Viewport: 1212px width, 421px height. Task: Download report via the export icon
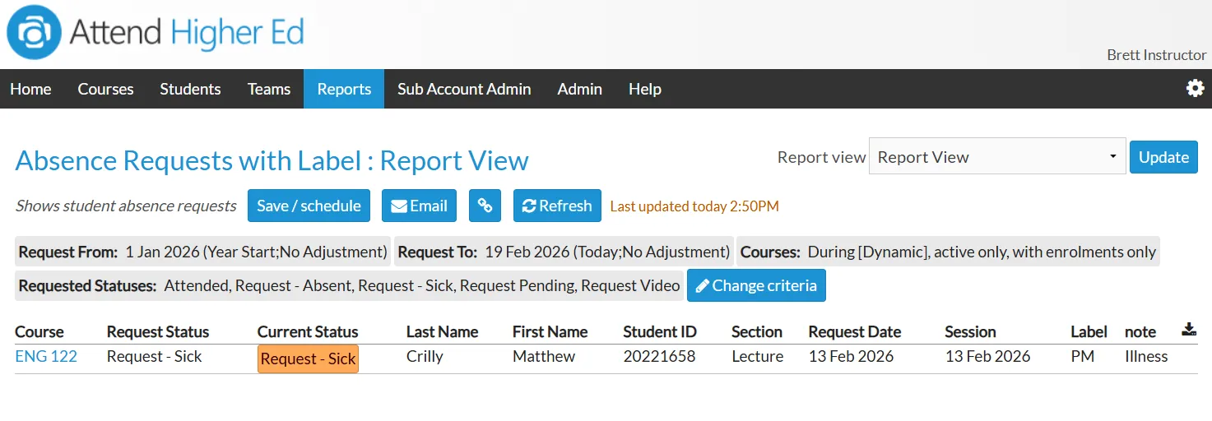(1188, 330)
